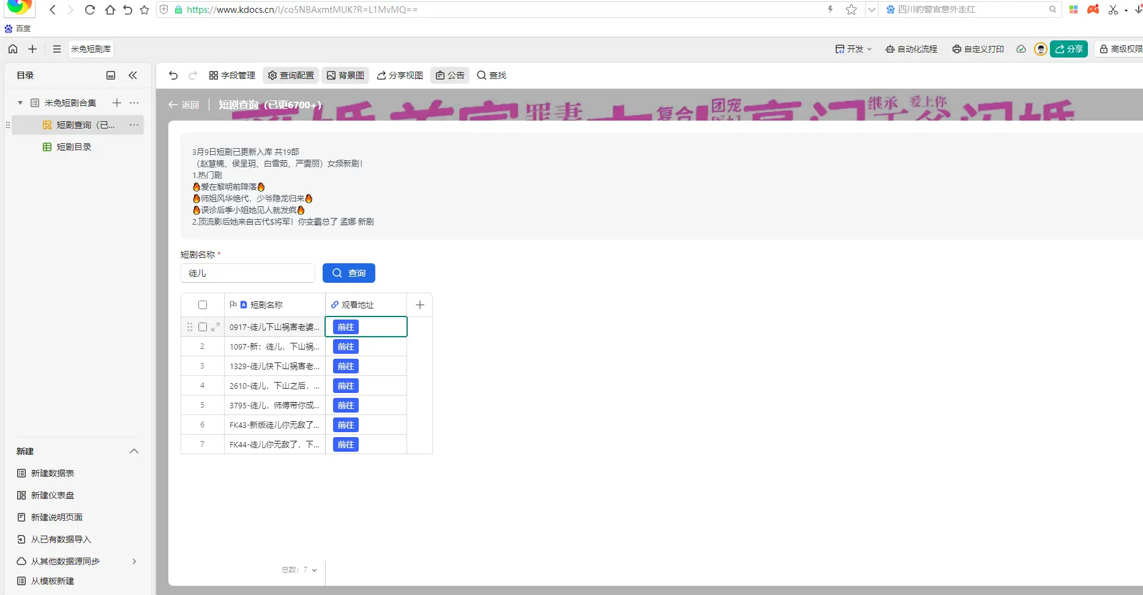Open the 字段管理 field management tool
Image resolution: width=1143 pixels, height=595 pixels.
point(231,75)
